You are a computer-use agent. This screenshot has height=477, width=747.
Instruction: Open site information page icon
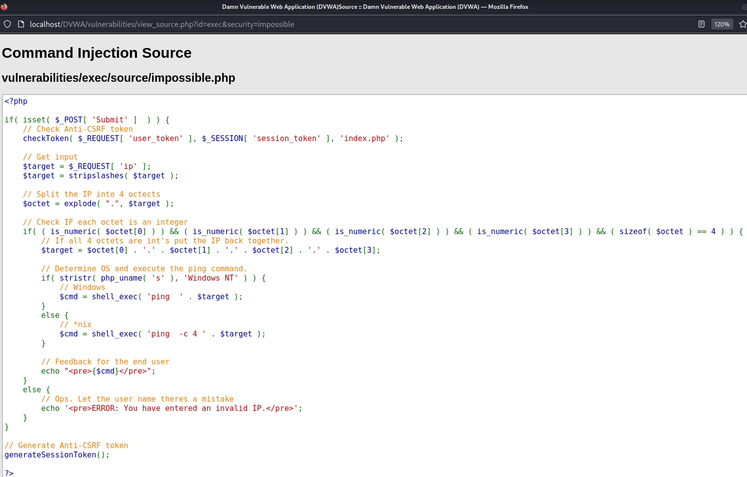coord(21,24)
